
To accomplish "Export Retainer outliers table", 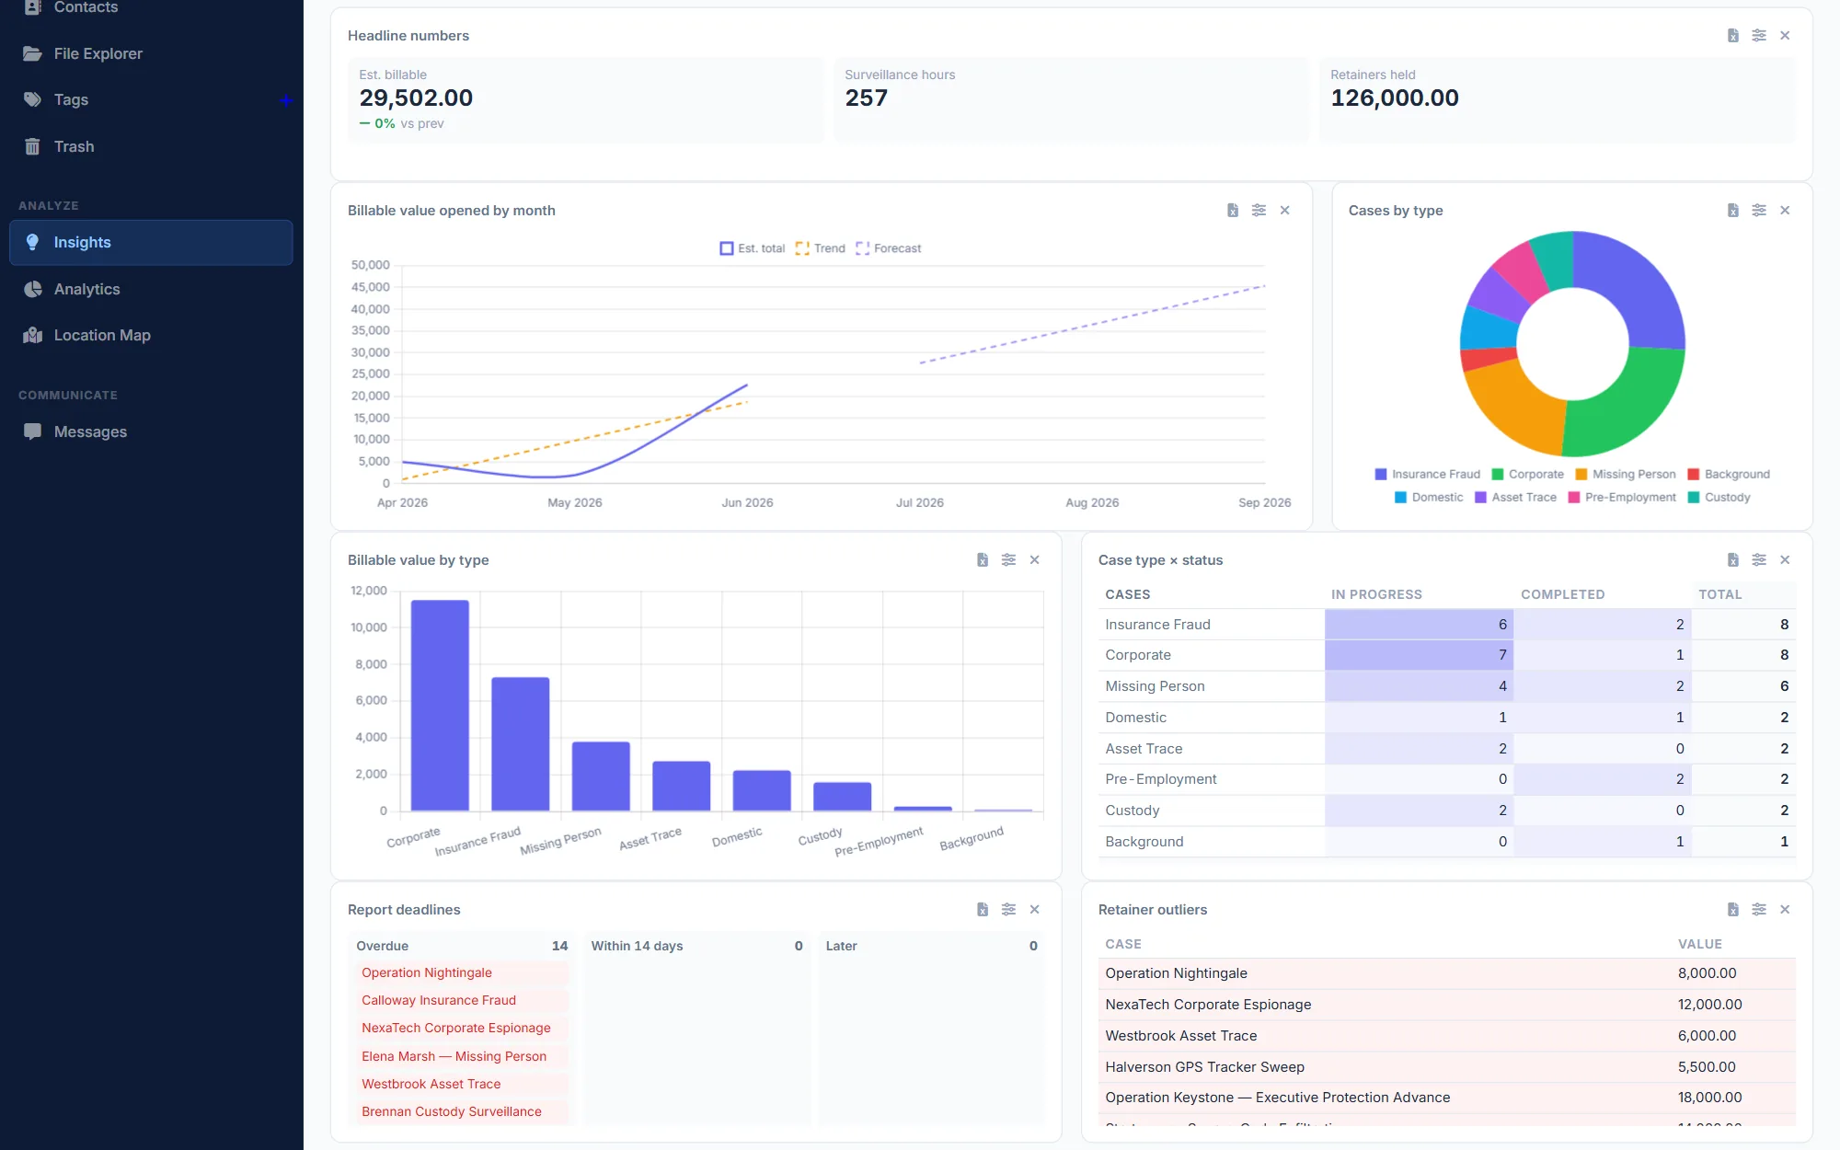I will 1732,909.
